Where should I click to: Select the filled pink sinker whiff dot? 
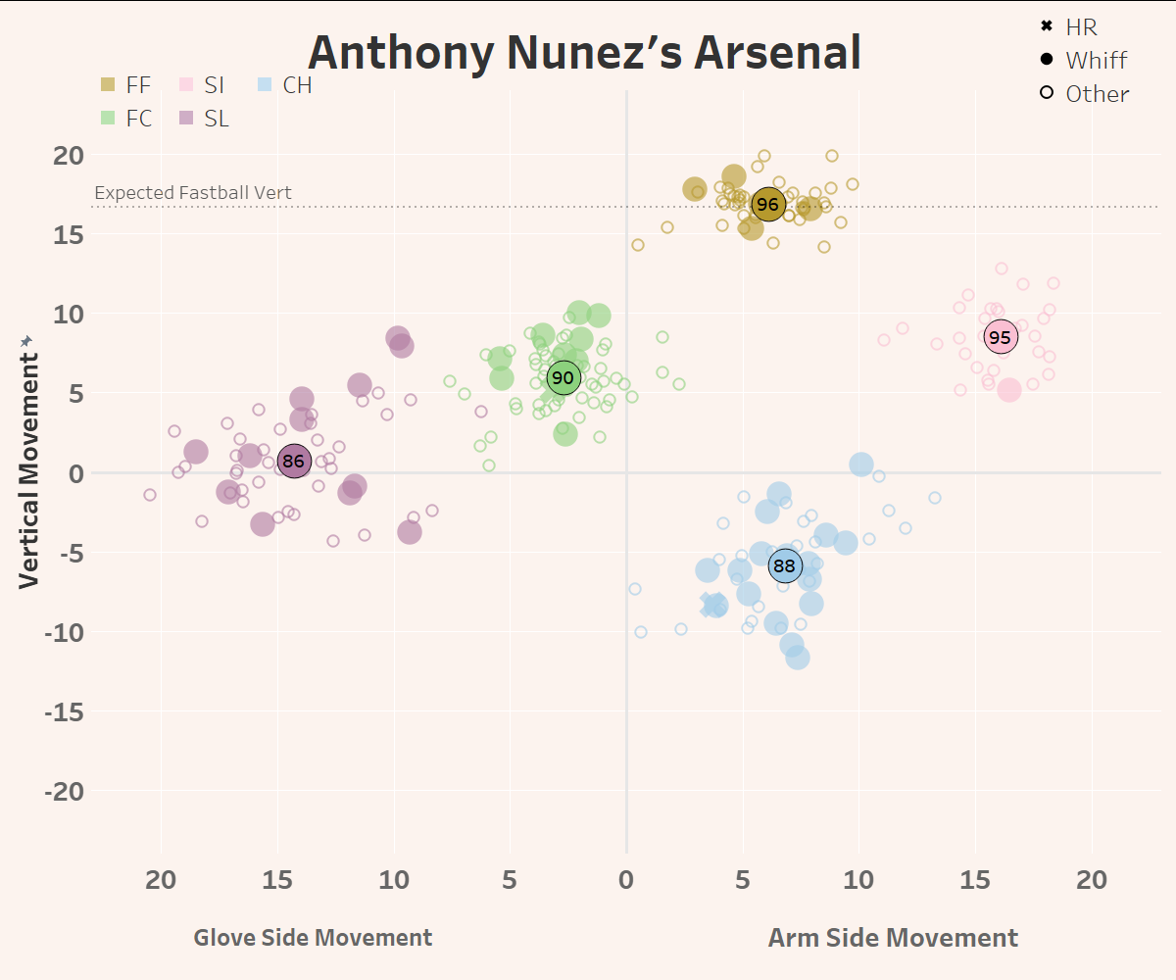click(x=1009, y=389)
